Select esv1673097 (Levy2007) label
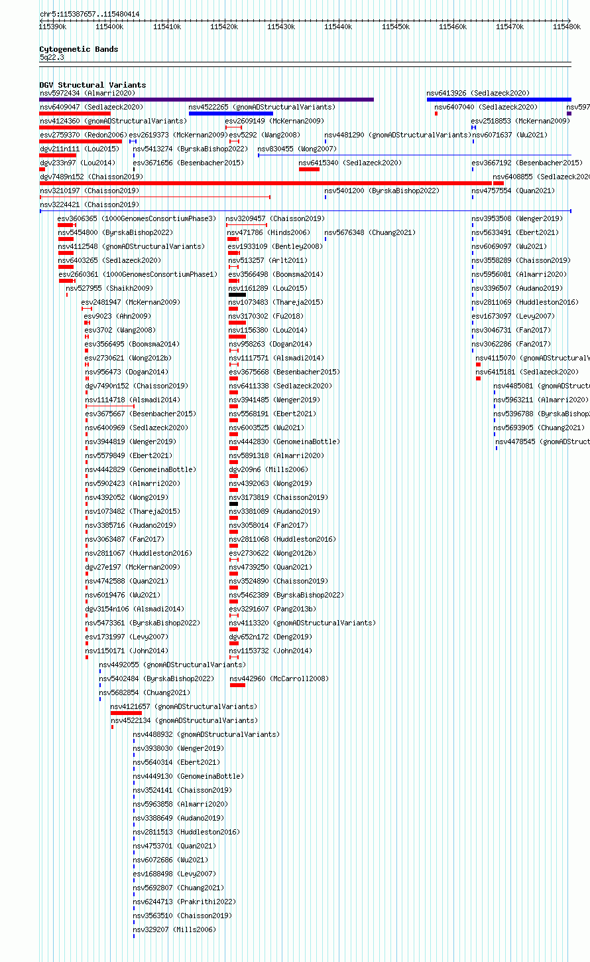 (x=513, y=317)
